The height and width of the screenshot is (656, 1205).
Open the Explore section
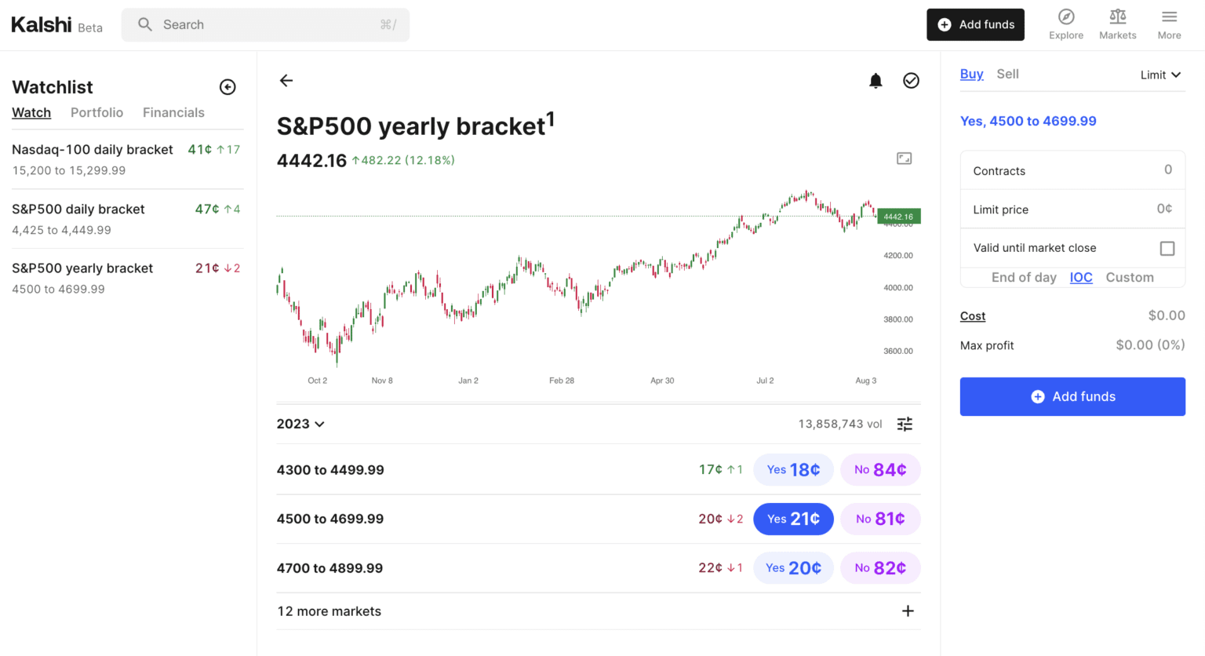coord(1066,24)
